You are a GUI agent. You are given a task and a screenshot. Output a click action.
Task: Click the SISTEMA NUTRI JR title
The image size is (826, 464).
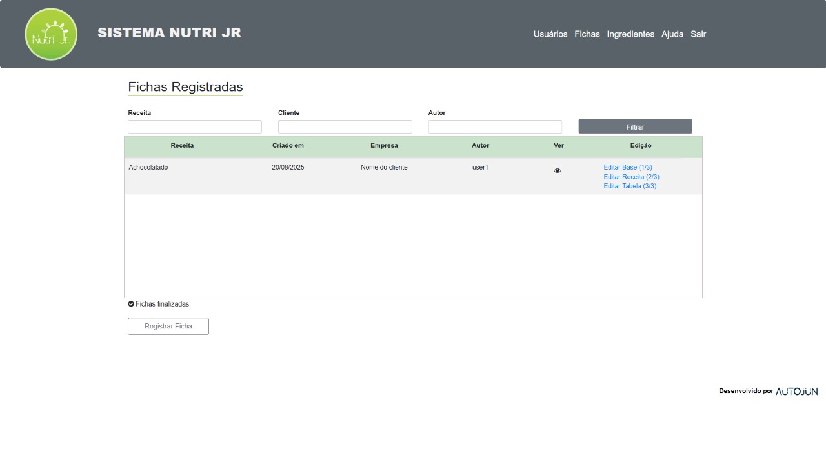[x=169, y=33]
